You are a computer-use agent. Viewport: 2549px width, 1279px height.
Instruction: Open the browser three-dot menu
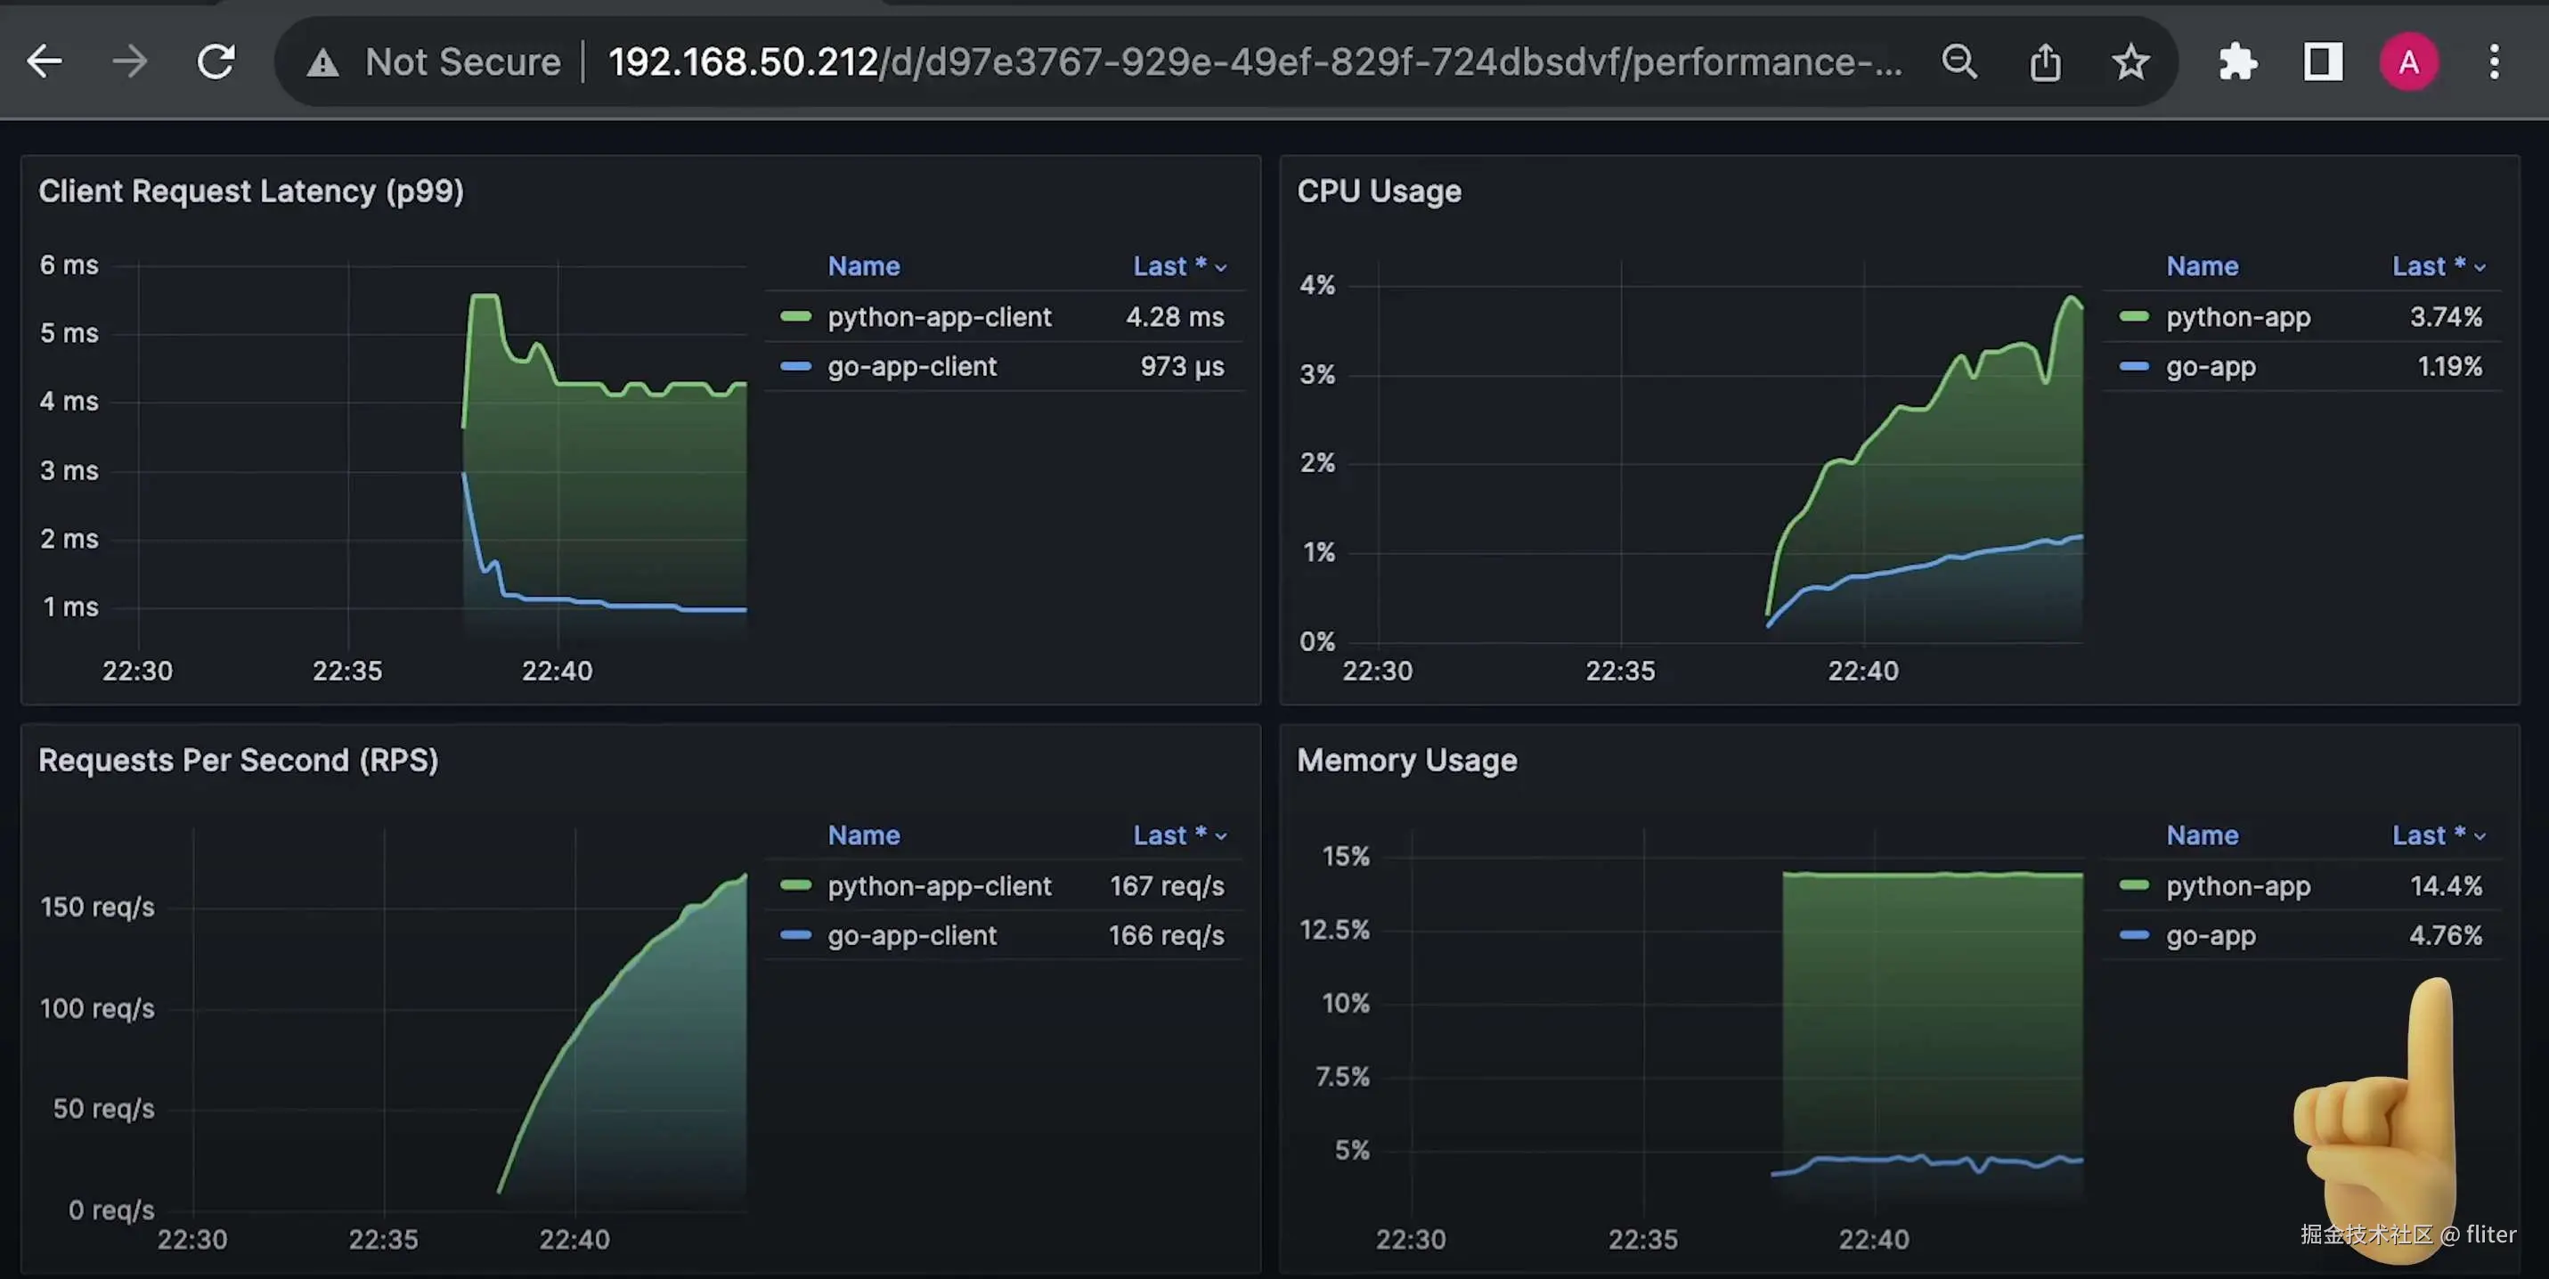[2494, 62]
